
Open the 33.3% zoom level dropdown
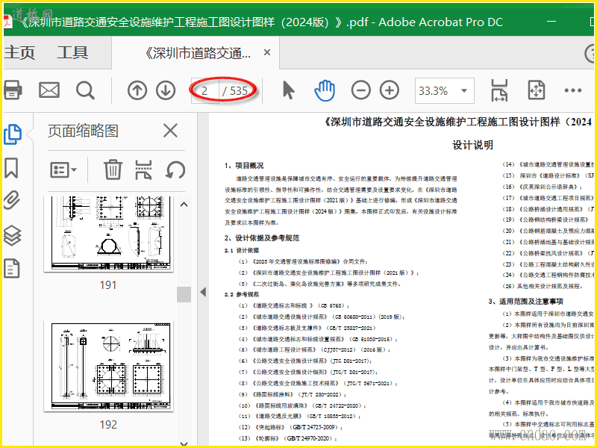[444, 90]
